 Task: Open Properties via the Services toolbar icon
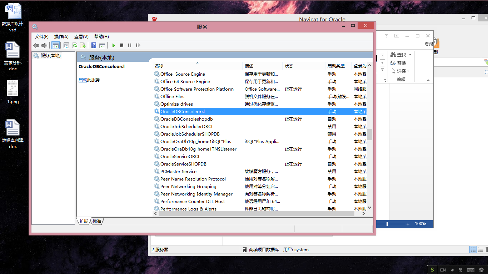(x=66, y=45)
